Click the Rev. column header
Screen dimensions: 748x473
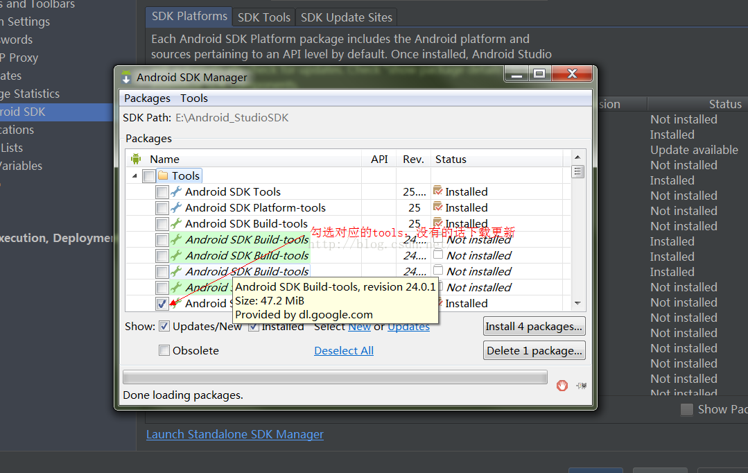tap(413, 159)
